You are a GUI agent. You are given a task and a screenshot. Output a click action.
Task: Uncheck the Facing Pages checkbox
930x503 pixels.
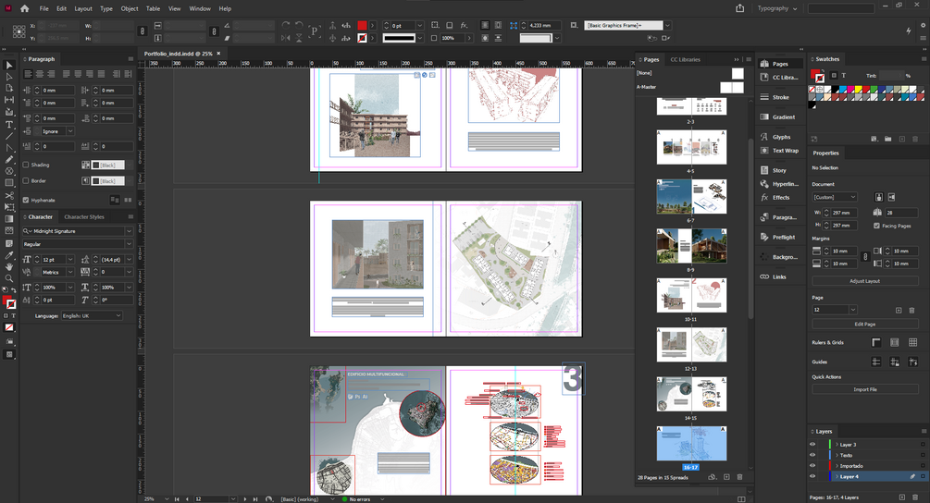click(x=877, y=226)
